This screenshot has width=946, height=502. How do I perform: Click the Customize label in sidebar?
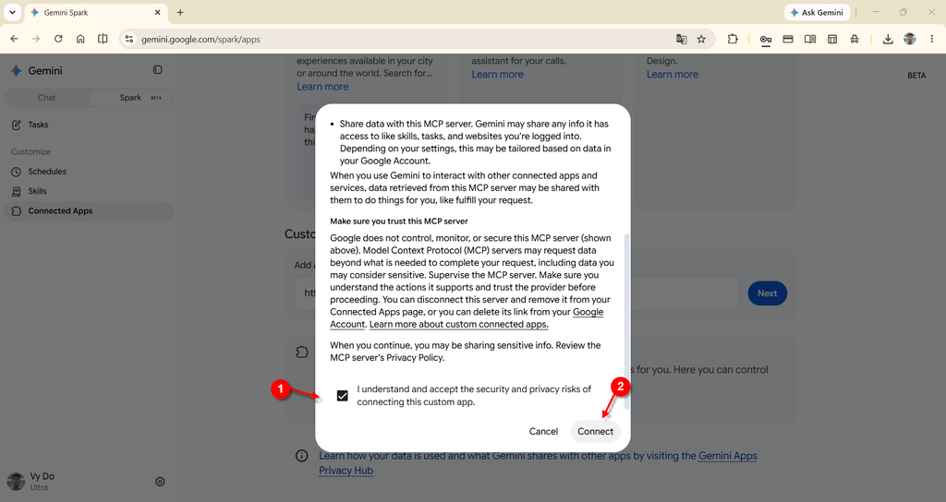click(x=30, y=152)
